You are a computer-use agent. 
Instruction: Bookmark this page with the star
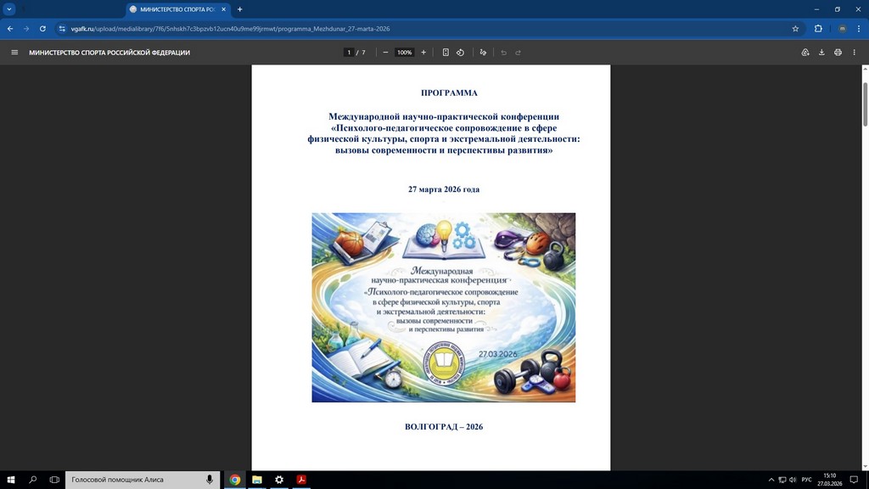795,28
